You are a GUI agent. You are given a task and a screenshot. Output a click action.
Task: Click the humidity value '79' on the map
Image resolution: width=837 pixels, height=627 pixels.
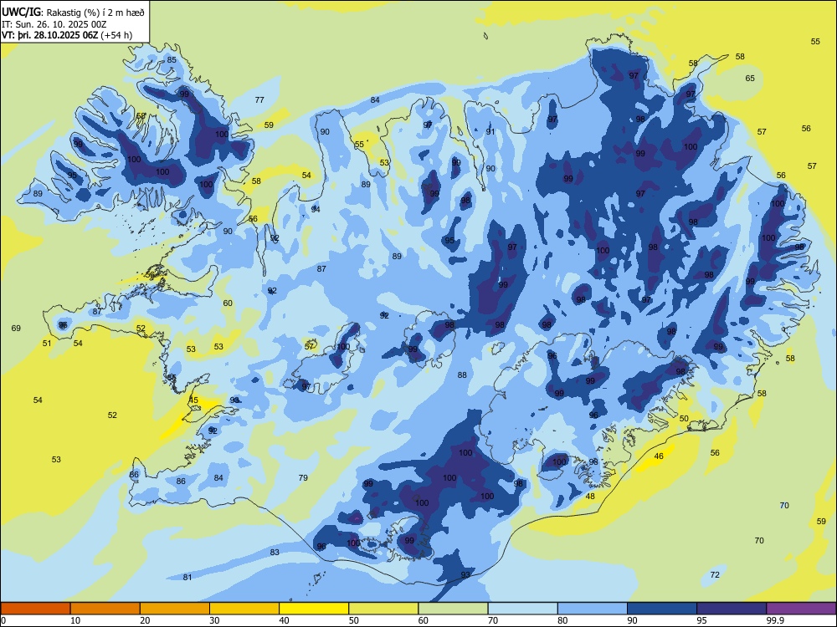pos(303,477)
